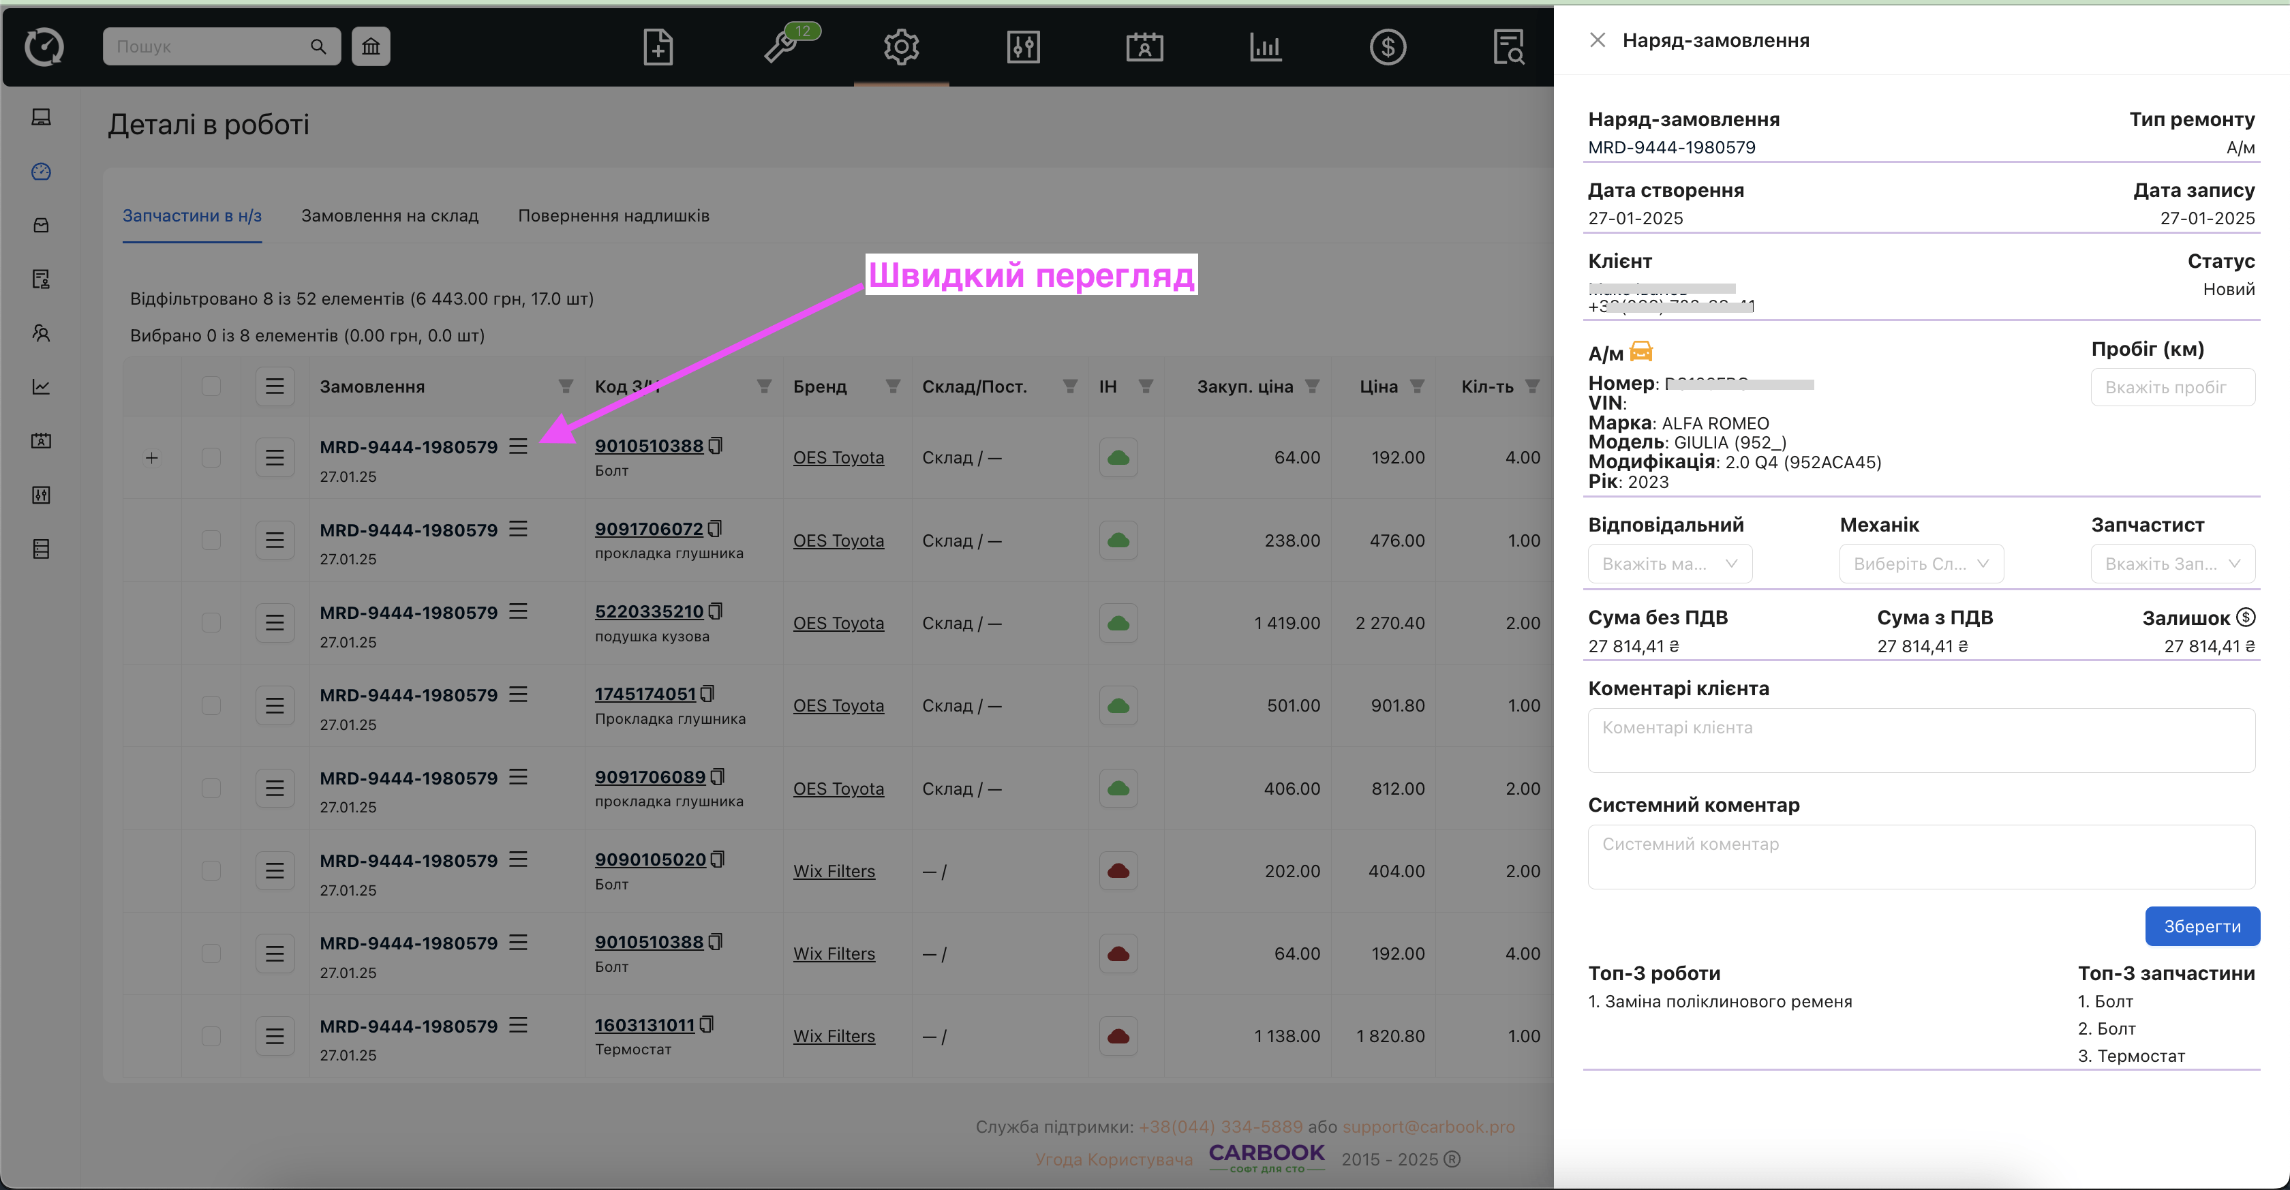Switch to Замовлення на склад tab
Viewport: 2290px width, 1190px height.
(x=389, y=216)
